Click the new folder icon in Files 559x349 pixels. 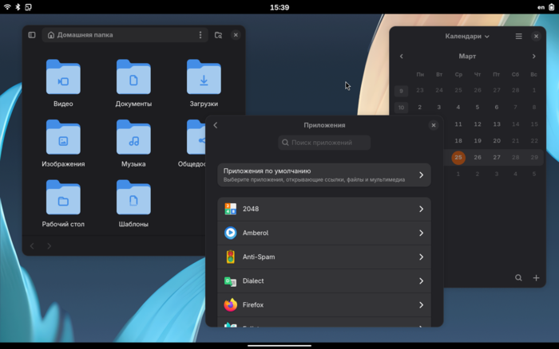point(218,35)
